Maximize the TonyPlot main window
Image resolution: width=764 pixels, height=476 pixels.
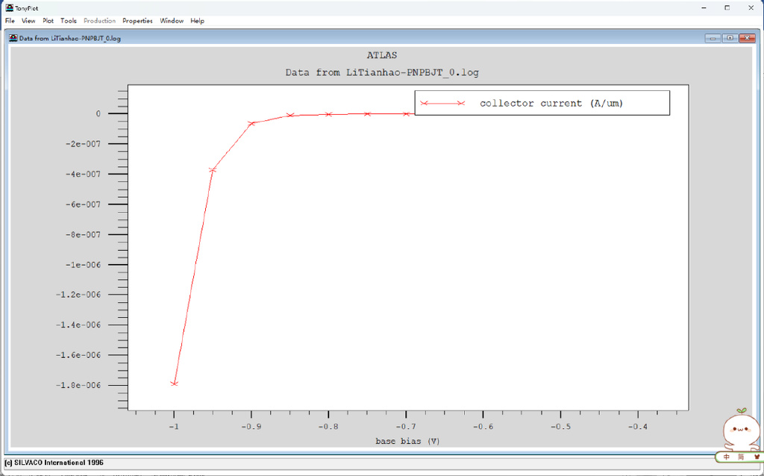tap(727, 7)
